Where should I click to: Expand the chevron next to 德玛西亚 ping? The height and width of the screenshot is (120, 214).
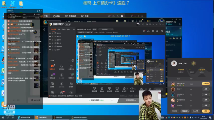click(x=112, y=100)
